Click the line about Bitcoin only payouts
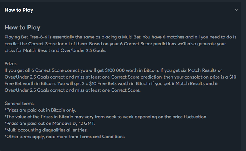The width and height of the screenshot is (246, 151). pyautogui.click(x=40, y=110)
